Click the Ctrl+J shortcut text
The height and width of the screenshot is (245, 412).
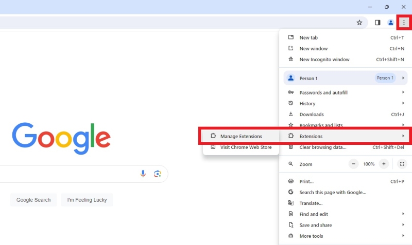point(397,114)
